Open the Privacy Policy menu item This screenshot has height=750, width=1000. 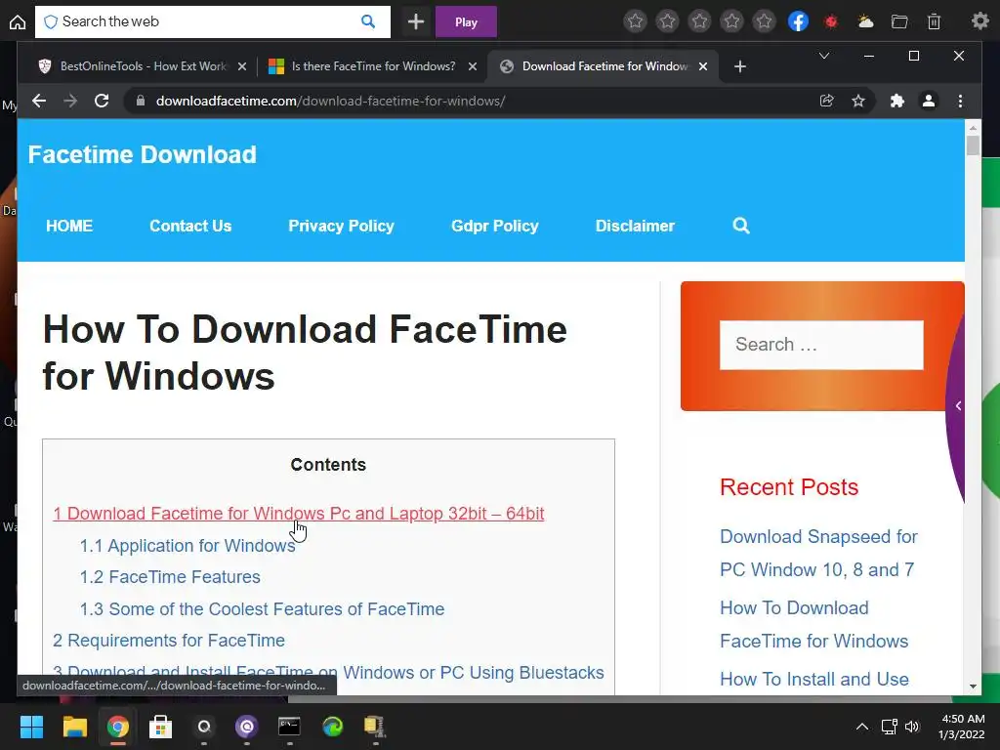[341, 226]
